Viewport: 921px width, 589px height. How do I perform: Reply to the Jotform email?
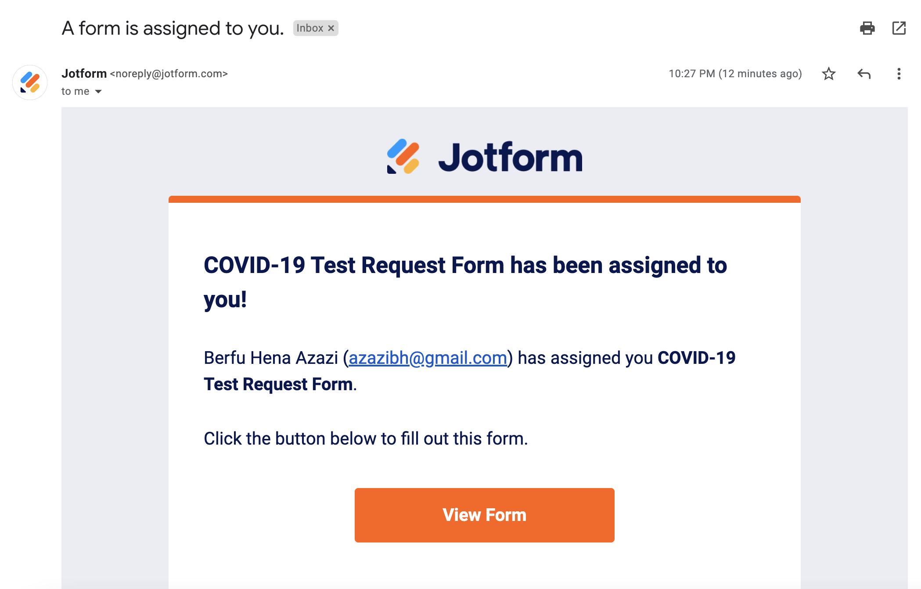(863, 74)
